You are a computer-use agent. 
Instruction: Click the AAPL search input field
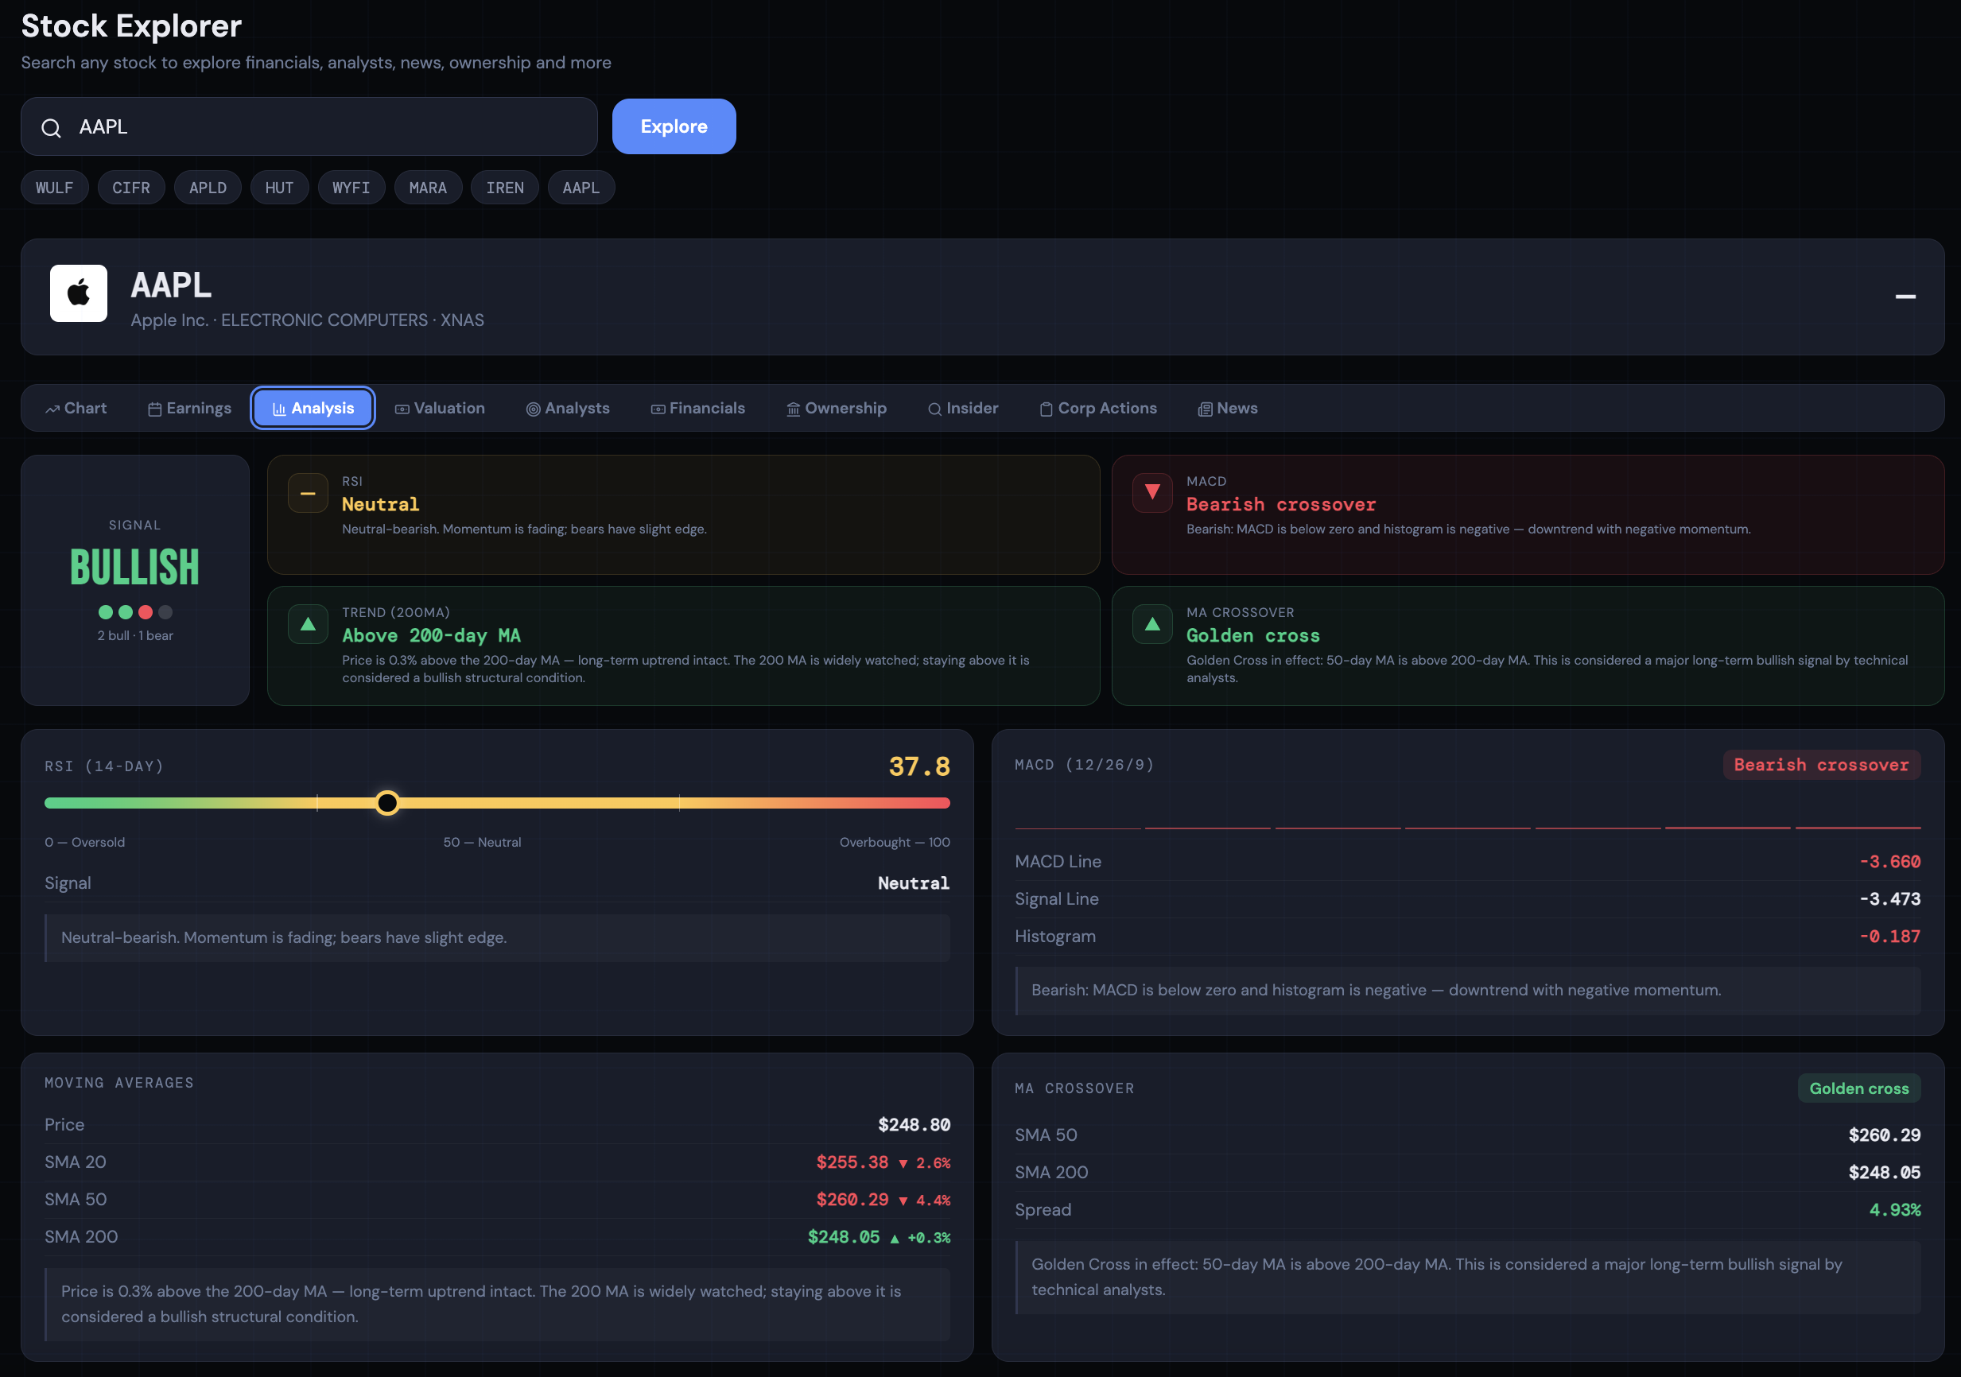[x=324, y=127]
